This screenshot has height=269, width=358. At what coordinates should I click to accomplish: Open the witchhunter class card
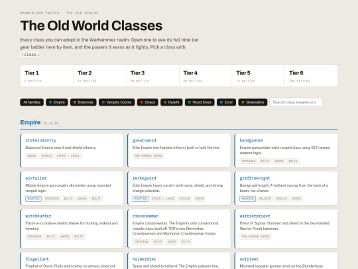tap(72, 228)
